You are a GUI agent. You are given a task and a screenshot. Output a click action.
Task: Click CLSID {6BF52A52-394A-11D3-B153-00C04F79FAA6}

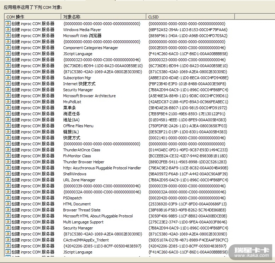tap(188, 30)
